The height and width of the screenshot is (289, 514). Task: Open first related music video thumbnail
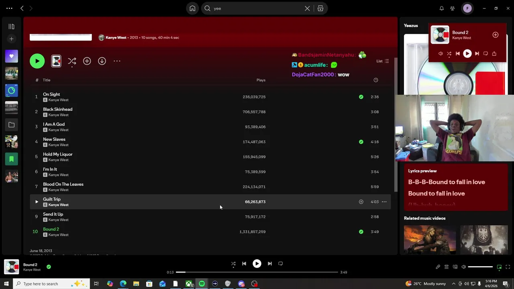[x=430, y=240]
